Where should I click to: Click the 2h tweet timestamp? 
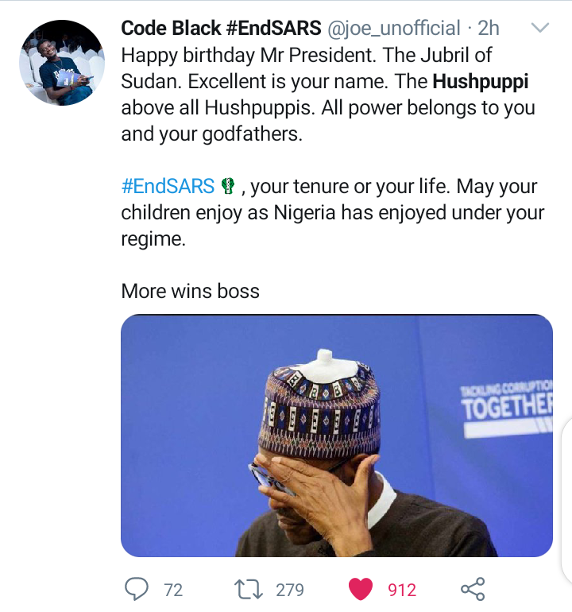pyautogui.click(x=489, y=29)
